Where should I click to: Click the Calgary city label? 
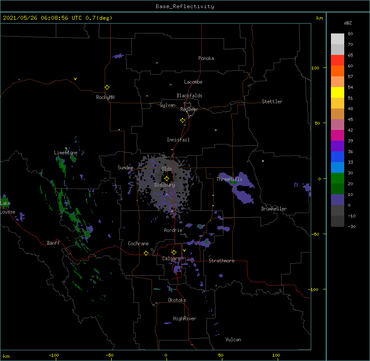point(171,259)
